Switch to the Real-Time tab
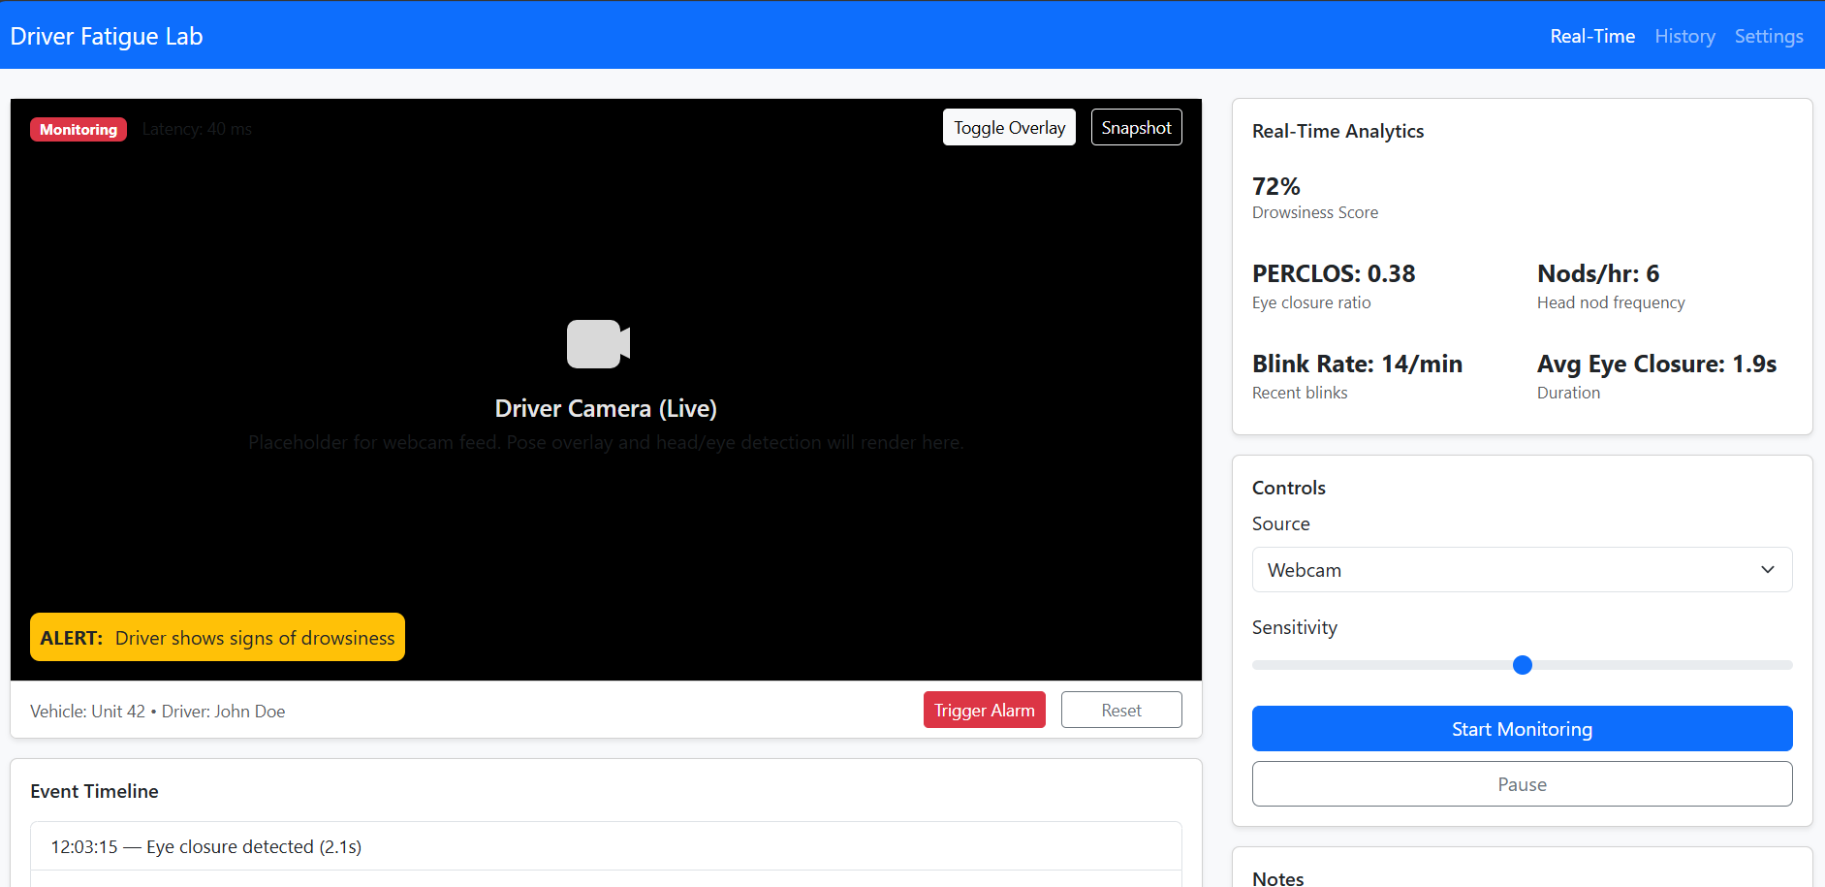This screenshot has width=1825, height=887. [x=1591, y=36]
